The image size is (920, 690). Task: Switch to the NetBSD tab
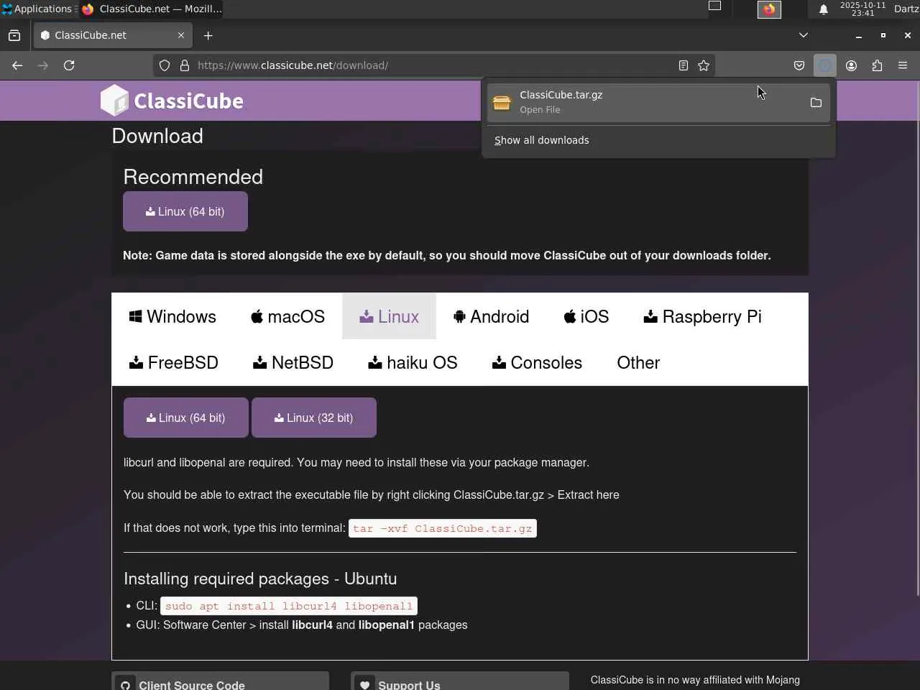point(293,362)
